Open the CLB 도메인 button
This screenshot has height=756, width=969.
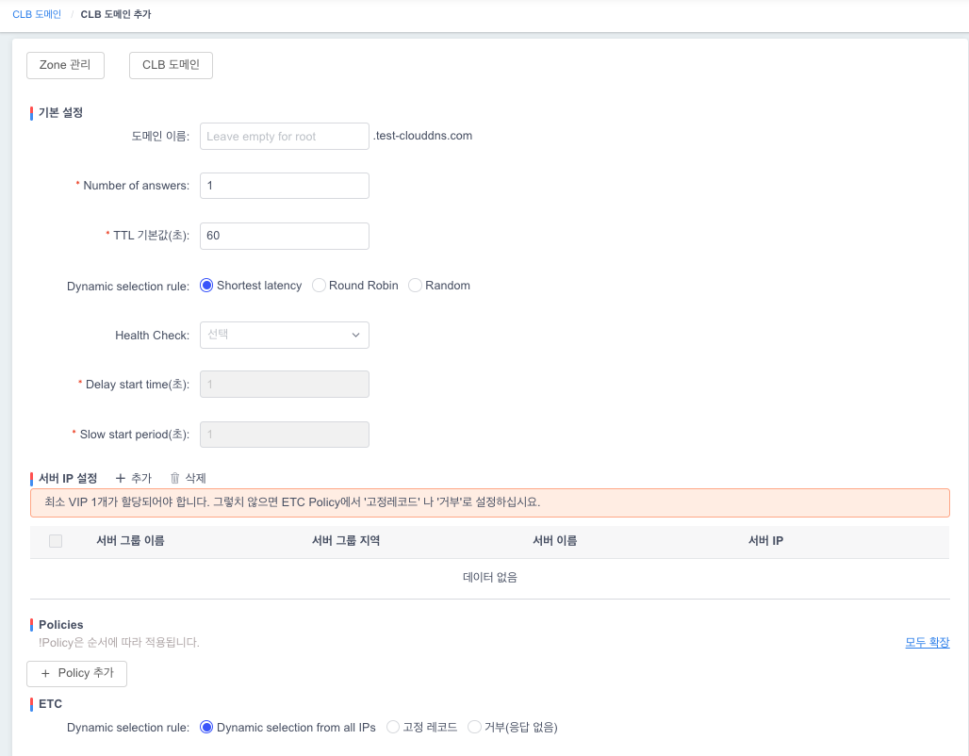pos(172,65)
